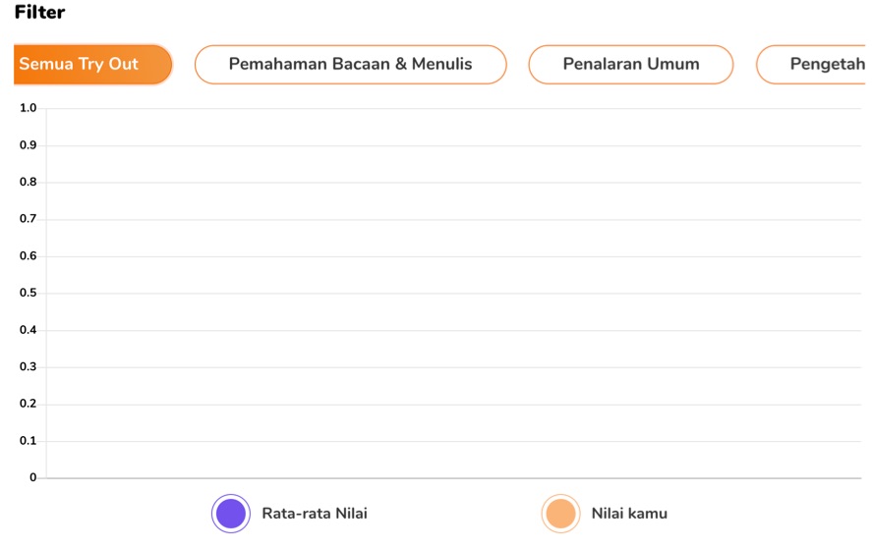The height and width of the screenshot is (549, 872).
Task: Toggle the orange Nilai kamu circle
Action: pyautogui.click(x=560, y=514)
